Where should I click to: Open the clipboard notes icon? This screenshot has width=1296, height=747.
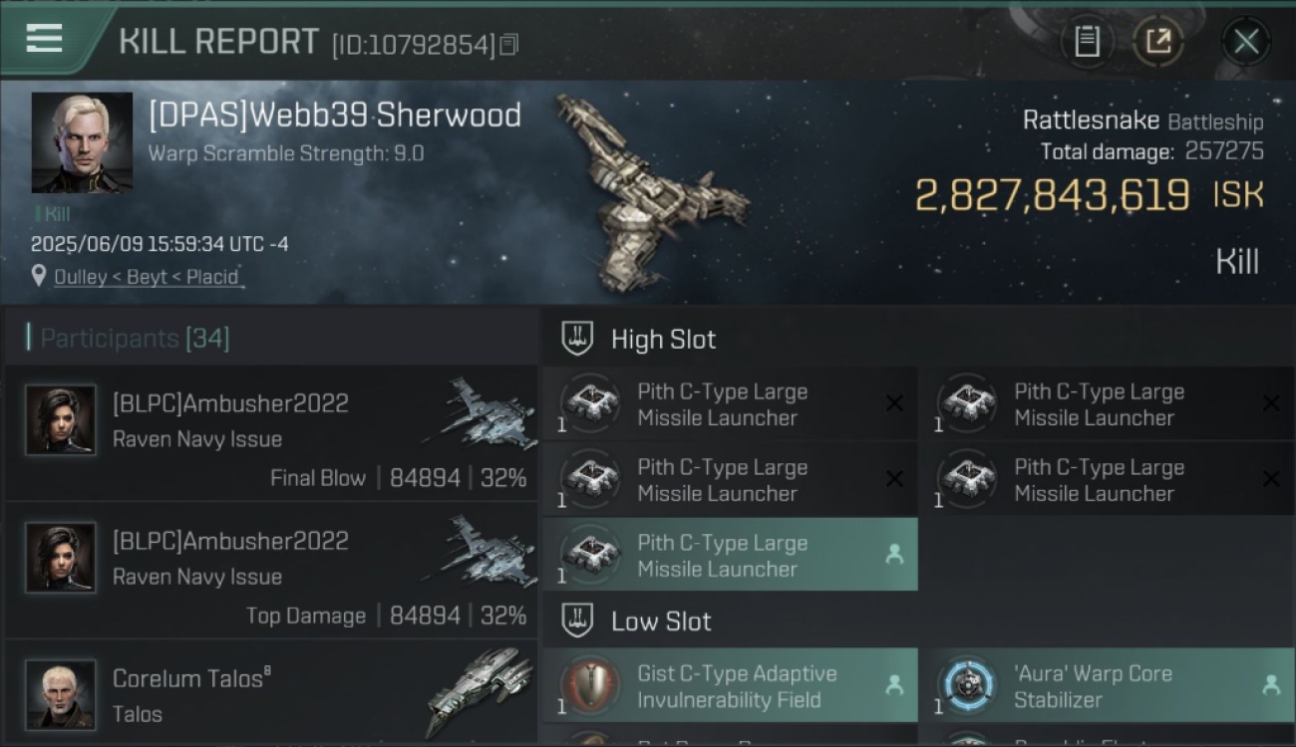tap(1087, 42)
